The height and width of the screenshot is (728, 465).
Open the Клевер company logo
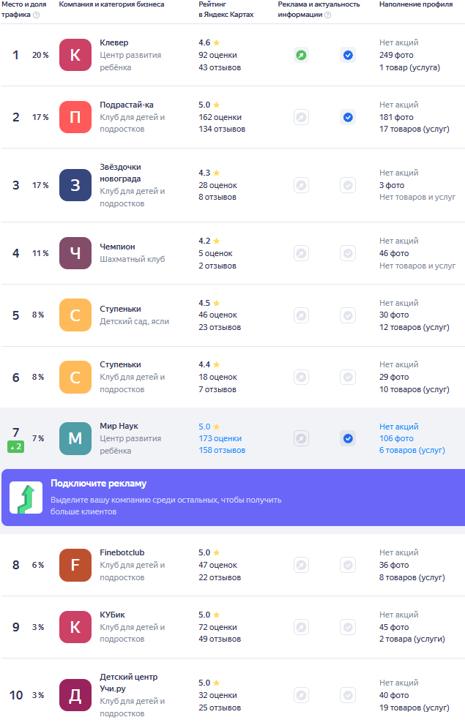pyautogui.click(x=75, y=55)
